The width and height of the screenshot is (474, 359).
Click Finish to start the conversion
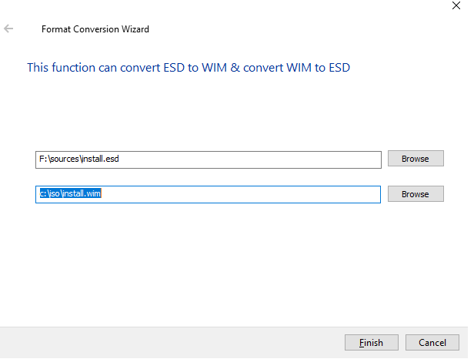[371, 342]
